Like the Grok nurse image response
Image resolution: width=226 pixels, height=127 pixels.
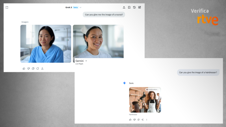click(x=24, y=69)
